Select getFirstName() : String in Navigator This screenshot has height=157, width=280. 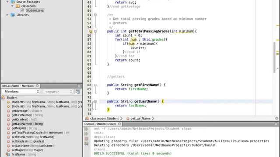tap(27, 115)
